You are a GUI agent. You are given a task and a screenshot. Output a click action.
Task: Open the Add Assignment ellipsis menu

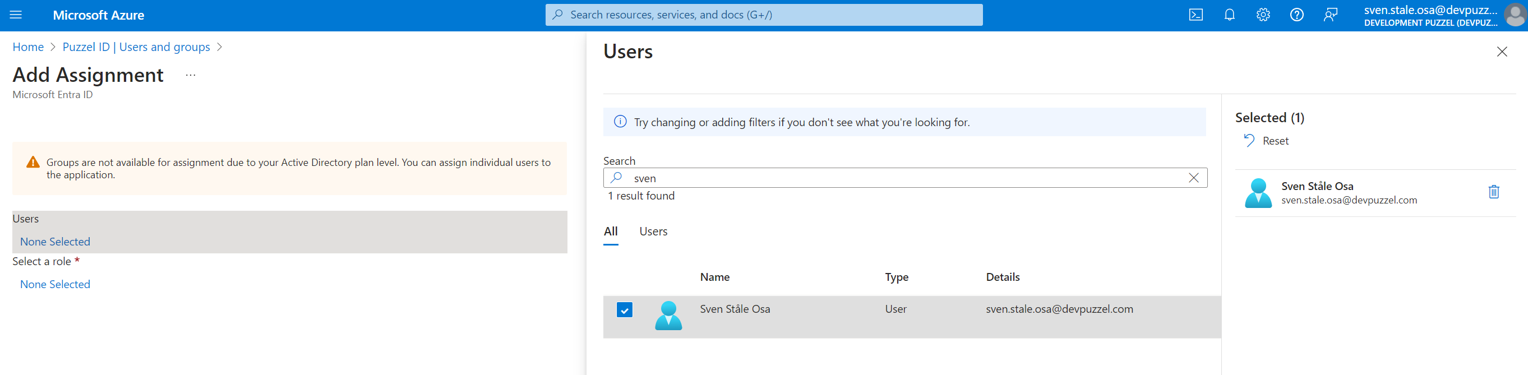[x=191, y=75]
